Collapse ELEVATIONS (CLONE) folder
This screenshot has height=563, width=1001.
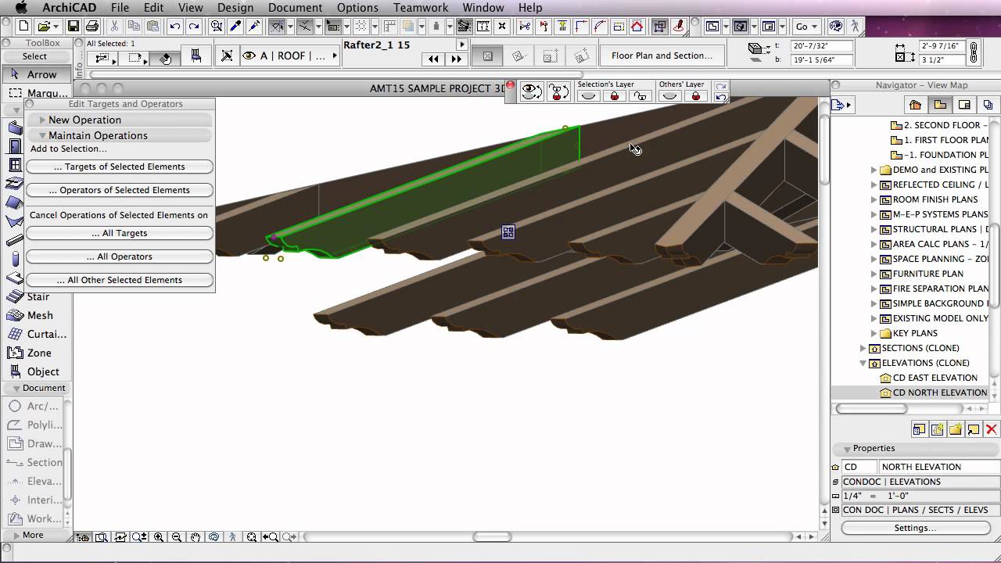tap(863, 363)
